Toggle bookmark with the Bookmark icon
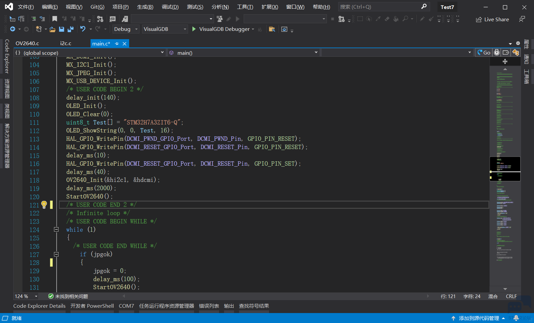The width and height of the screenshot is (534, 323). coord(55,19)
